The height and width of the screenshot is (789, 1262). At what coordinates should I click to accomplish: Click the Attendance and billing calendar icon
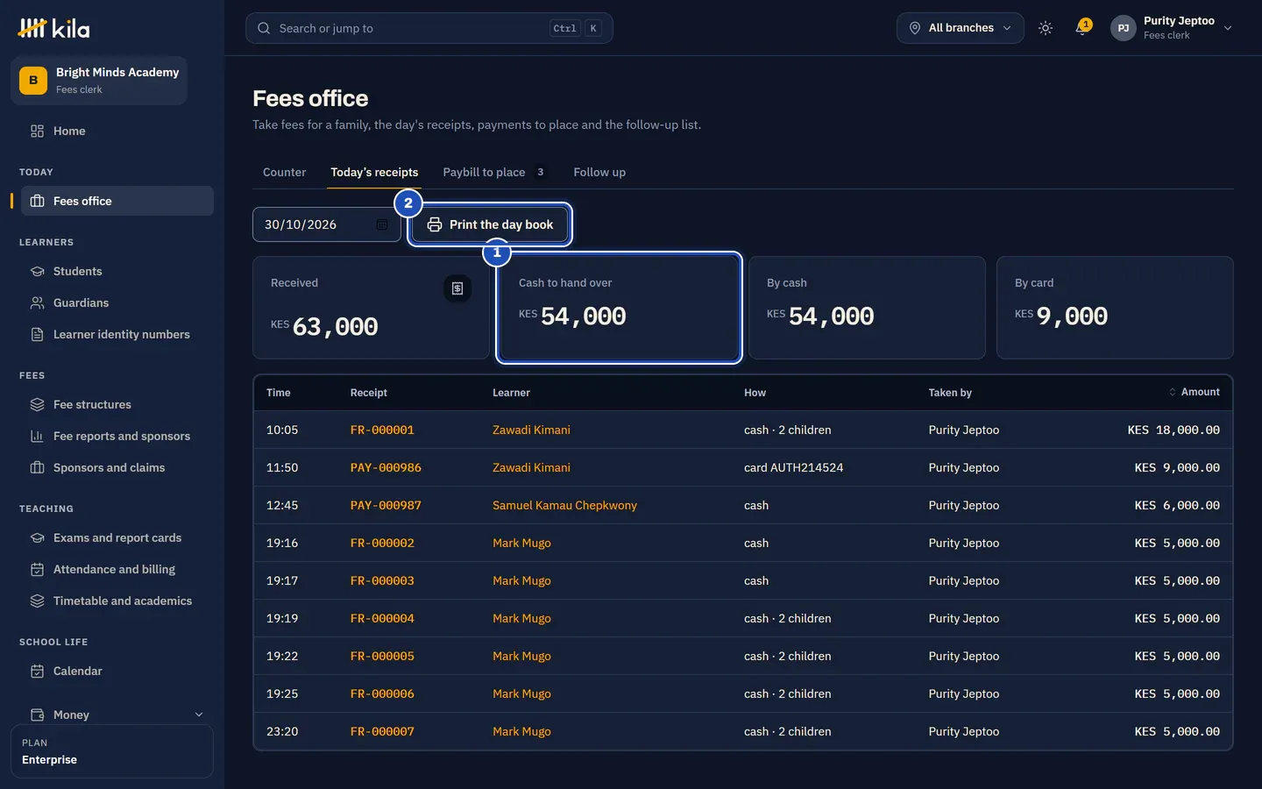37,569
